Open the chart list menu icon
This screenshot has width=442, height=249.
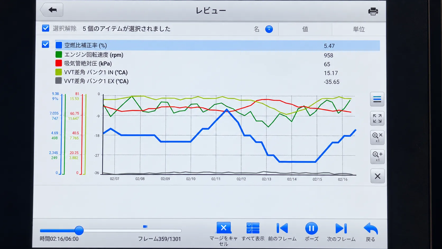tap(377, 99)
